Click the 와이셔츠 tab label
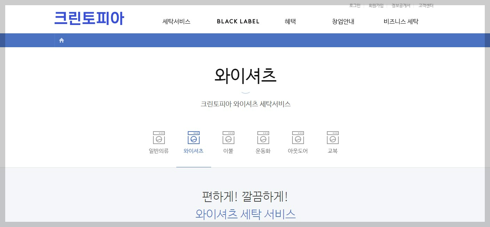The image size is (490, 227). coord(194,151)
